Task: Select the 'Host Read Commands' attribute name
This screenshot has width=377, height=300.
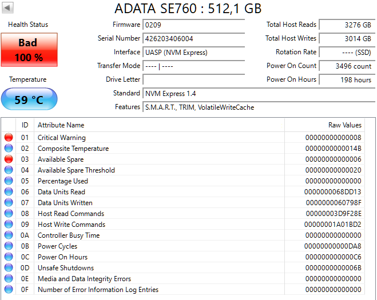Action: [71, 214]
